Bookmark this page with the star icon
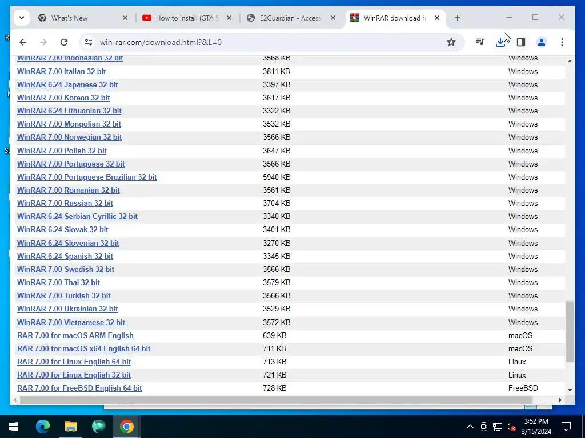This screenshot has width=585, height=438. 451,42
